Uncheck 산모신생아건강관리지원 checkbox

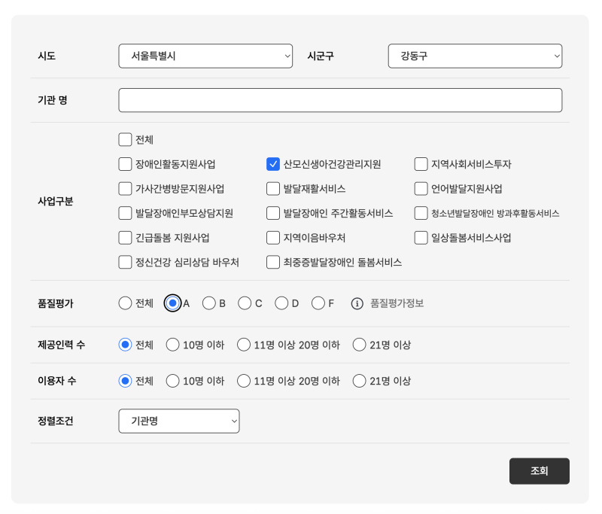pos(273,164)
